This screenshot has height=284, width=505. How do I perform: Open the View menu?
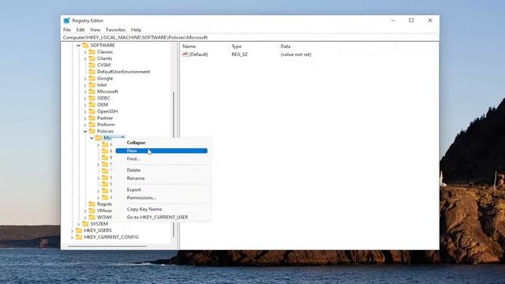click(95, 30)
